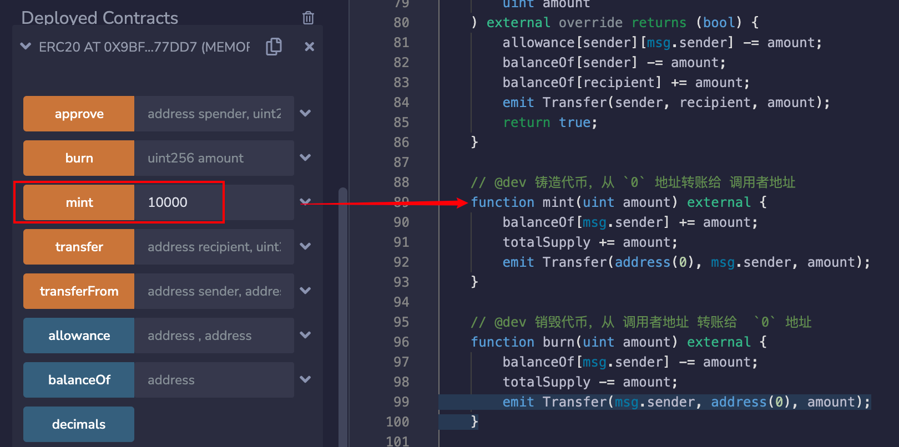Focus the approve parameters input field
899x447 pixels.
click(x=214, y=114)
